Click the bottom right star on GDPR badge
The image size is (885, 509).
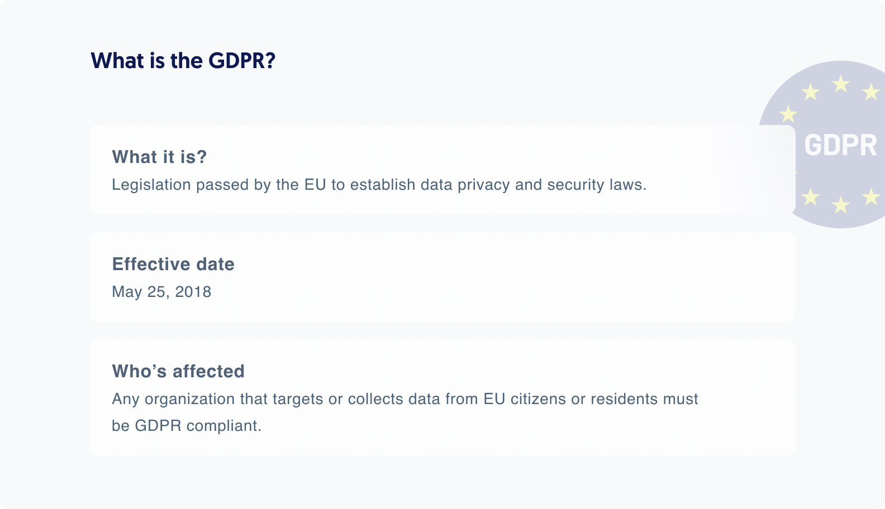[871, 196]
